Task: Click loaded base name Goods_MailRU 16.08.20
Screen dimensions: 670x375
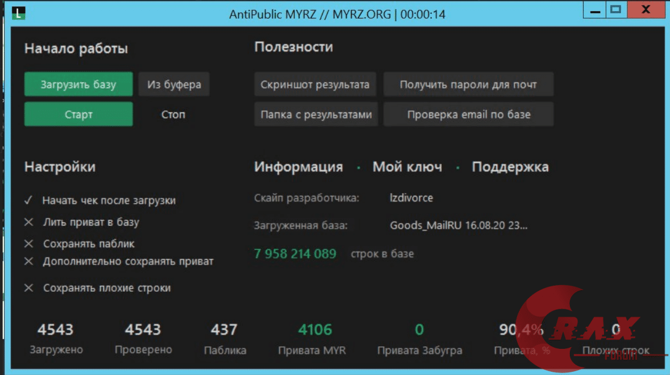Action: click(459, 226)
